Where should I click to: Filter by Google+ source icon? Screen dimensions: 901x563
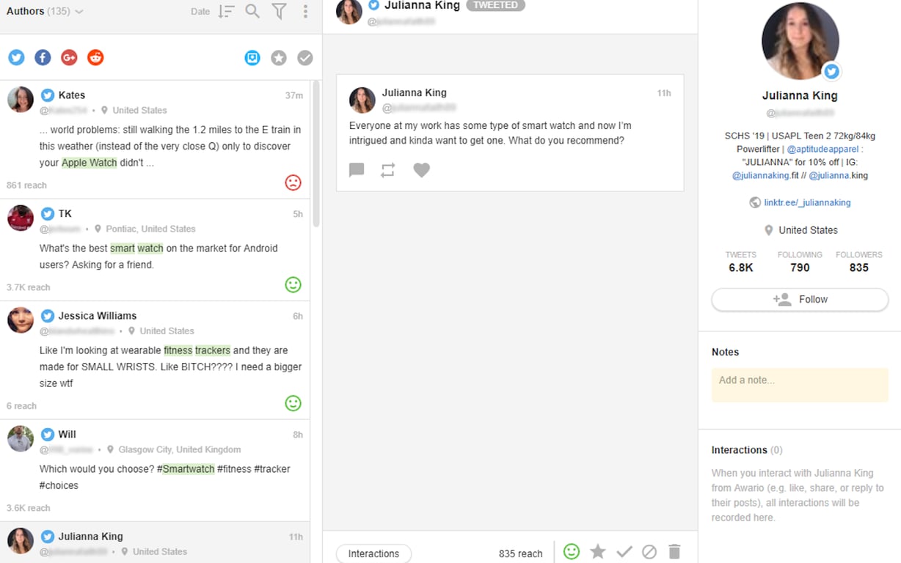[69, 57]
